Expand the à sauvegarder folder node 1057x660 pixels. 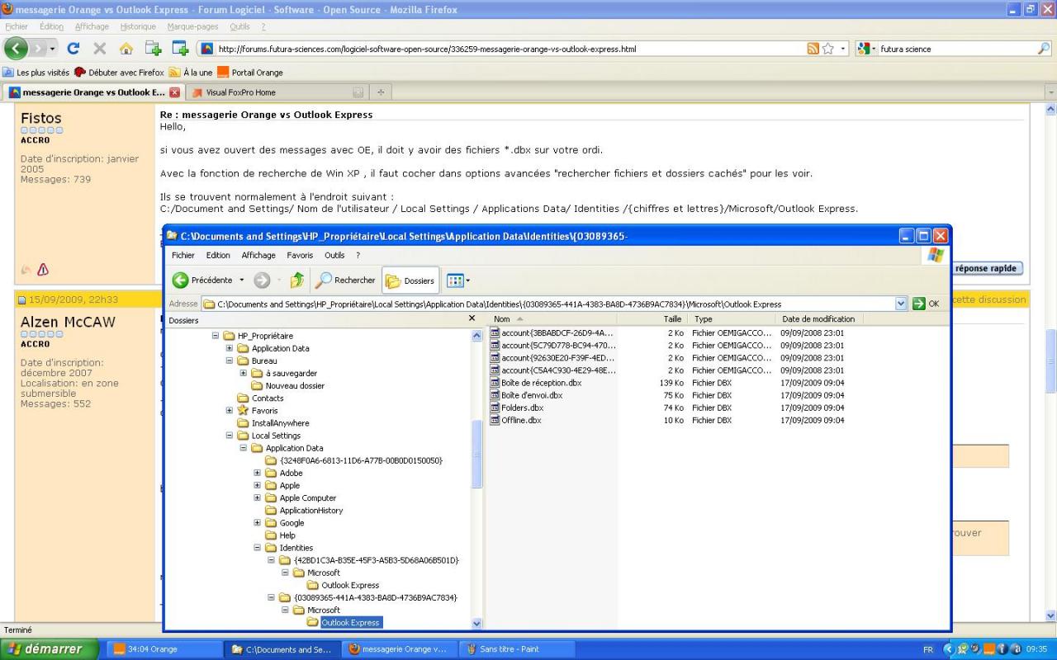point(244,373)
